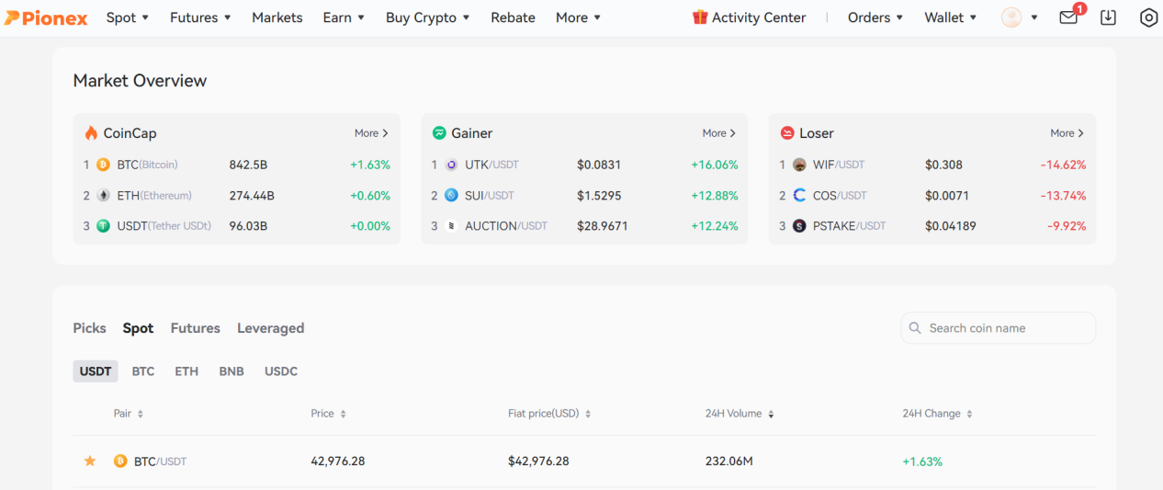Click More in Loser card
Viewport: 1163px width, 490px height.
(1067, 133)
